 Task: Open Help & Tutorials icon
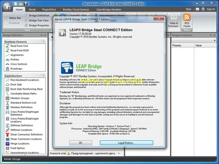click(x=174, y=17)
